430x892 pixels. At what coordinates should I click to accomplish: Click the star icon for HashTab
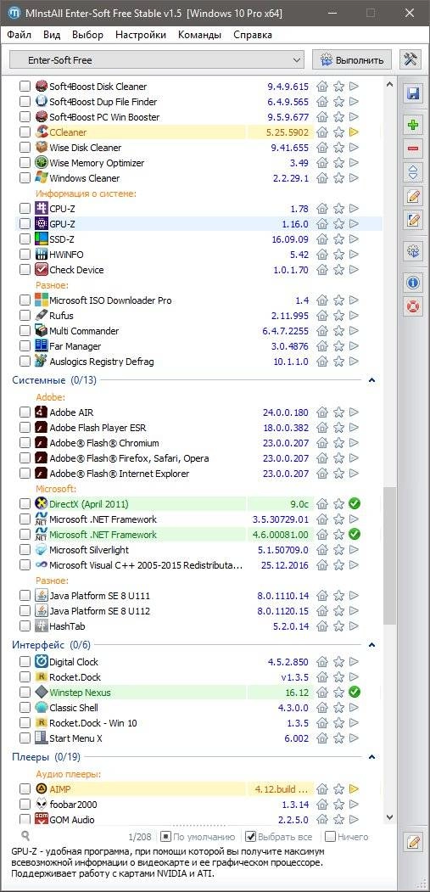(339, 626)
